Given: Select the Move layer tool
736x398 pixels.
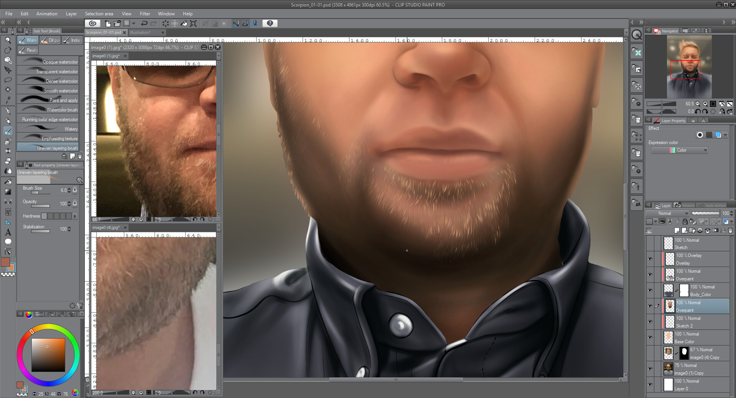Looking at the screenshot, I should point(8,70).
